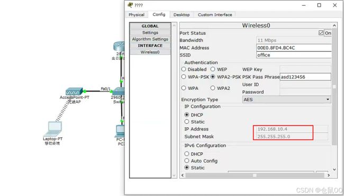Select Static under IPv6 Configuration
This screenshot has width=344, height=196.
[187, 167]
